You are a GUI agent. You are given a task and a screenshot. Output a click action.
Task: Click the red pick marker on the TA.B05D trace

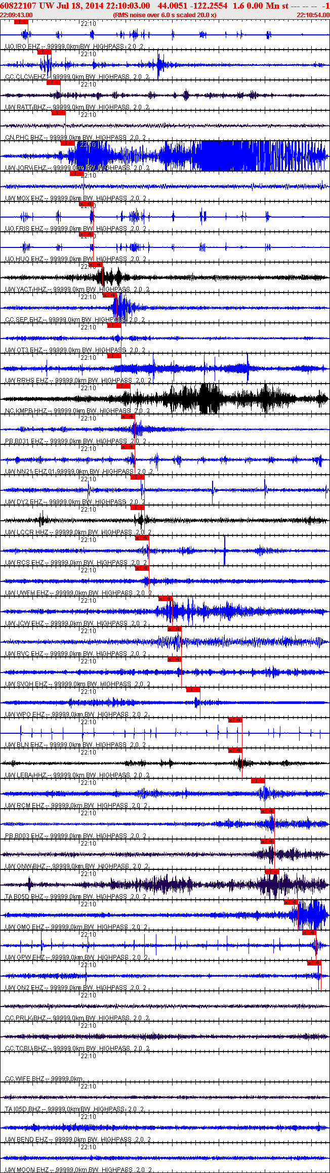click(272, 872)
